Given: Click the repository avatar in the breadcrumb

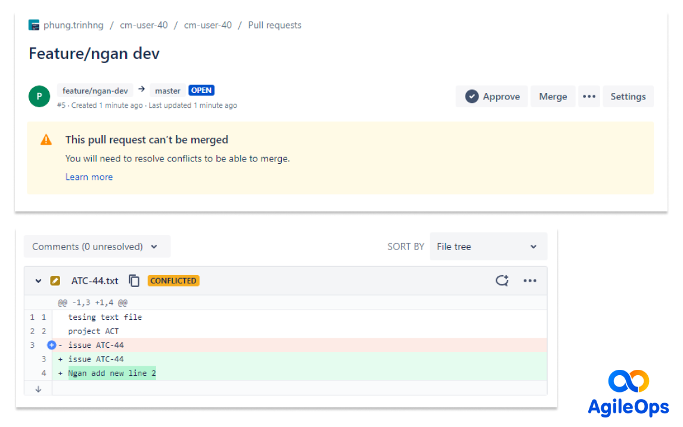Looking at the screenshot, I should pos(34,25).
